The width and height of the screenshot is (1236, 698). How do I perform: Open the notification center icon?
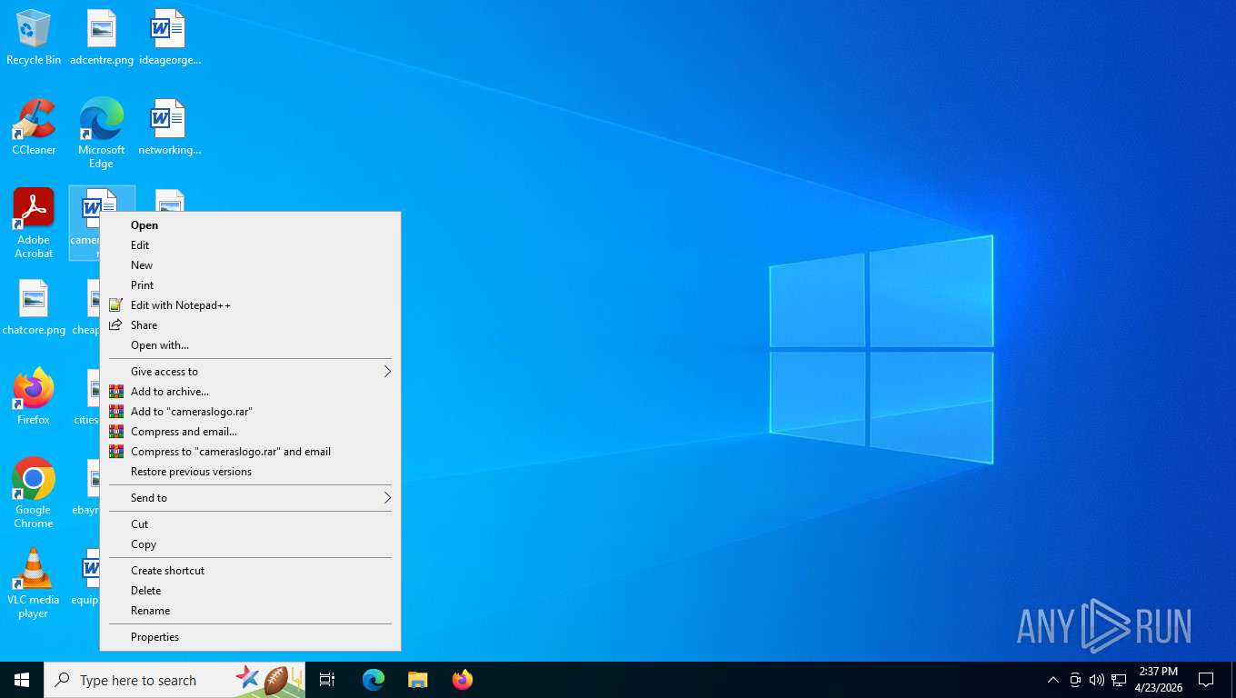pyautogui.click(x=1206, y=680)
